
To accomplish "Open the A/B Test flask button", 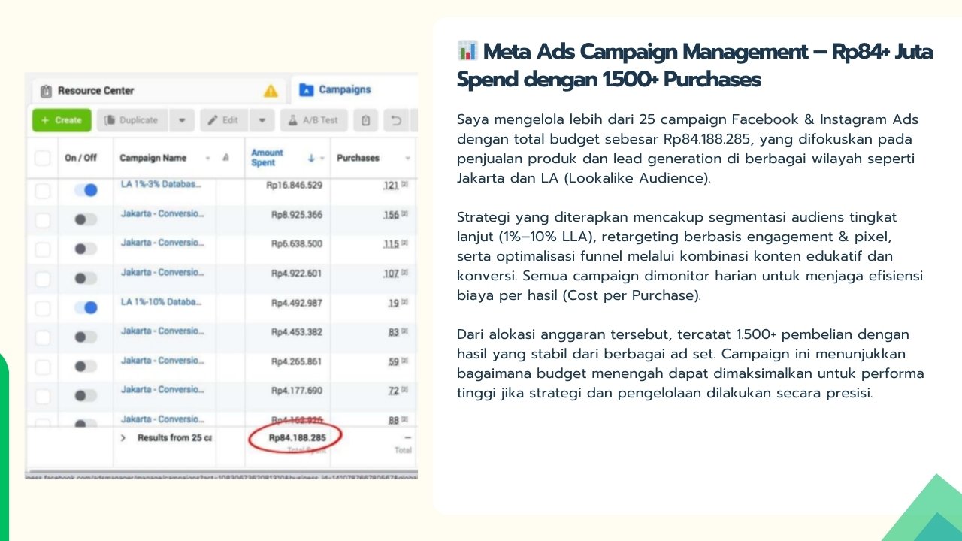I will tap(314, 120).
